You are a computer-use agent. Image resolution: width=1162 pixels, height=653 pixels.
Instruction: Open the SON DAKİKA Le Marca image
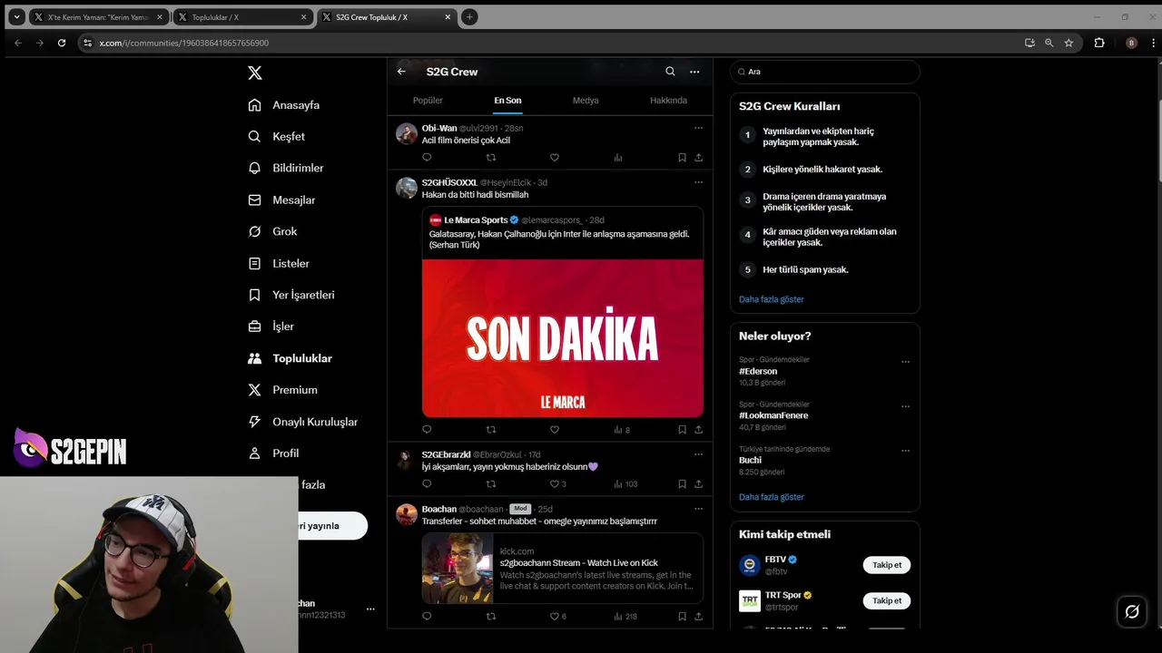point(563,338)
